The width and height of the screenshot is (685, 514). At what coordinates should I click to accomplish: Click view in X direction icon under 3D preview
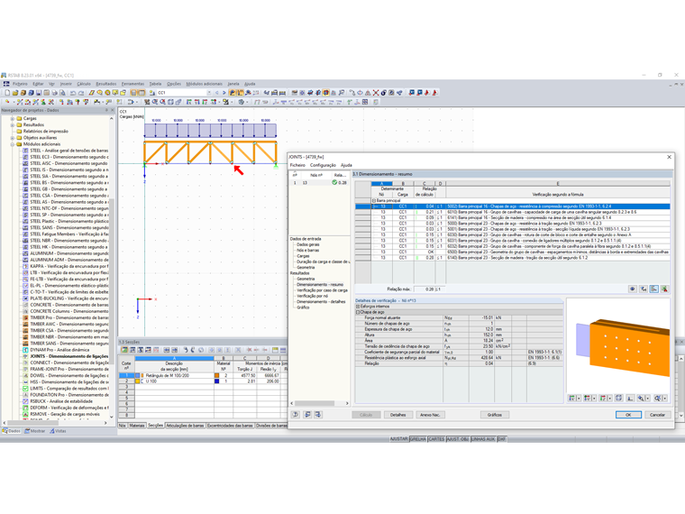click(x=571, y=398)
